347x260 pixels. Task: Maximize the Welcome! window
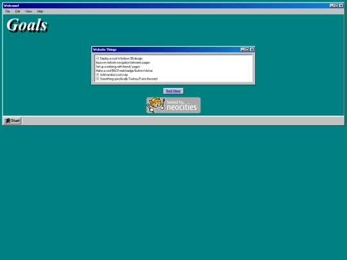tap(336, 6)
